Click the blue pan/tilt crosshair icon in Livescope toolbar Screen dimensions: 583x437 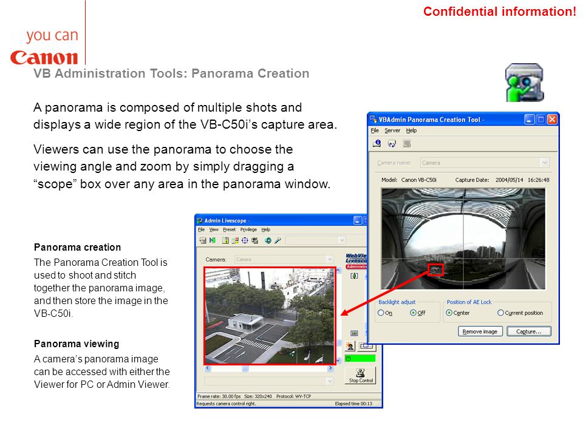coord(245,240)
